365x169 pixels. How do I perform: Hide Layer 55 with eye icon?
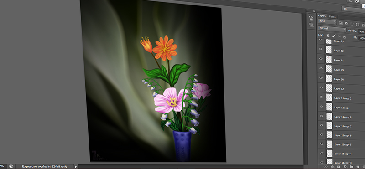click(x=321, y=40)
